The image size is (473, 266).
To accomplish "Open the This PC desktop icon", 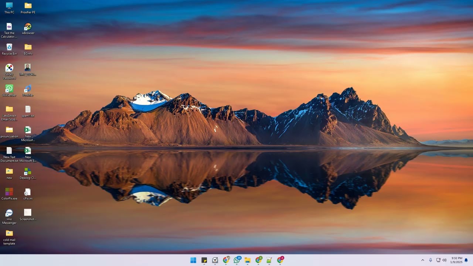I will click(9, 8).
